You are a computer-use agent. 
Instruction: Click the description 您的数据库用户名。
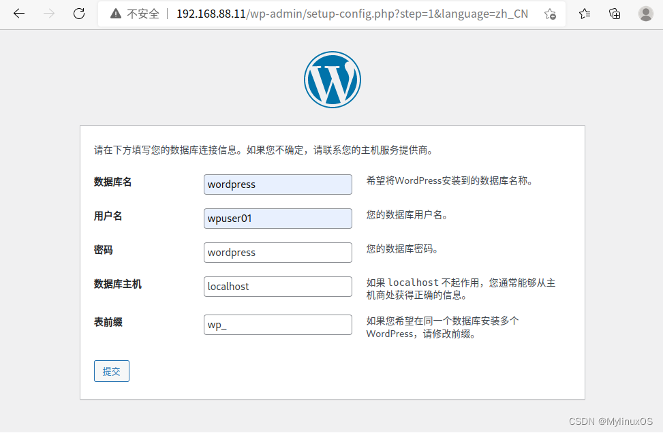point(407,215)
